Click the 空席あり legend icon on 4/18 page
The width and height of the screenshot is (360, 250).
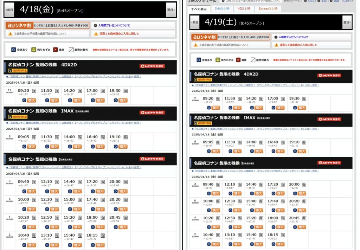tap(14, 50)
